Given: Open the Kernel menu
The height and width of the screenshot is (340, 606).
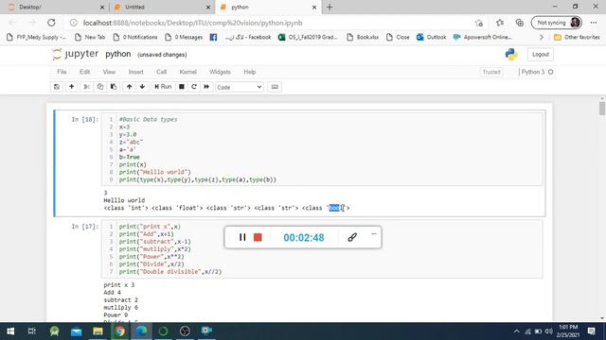Looking at the screenshot, I should (x=187, y=72).
